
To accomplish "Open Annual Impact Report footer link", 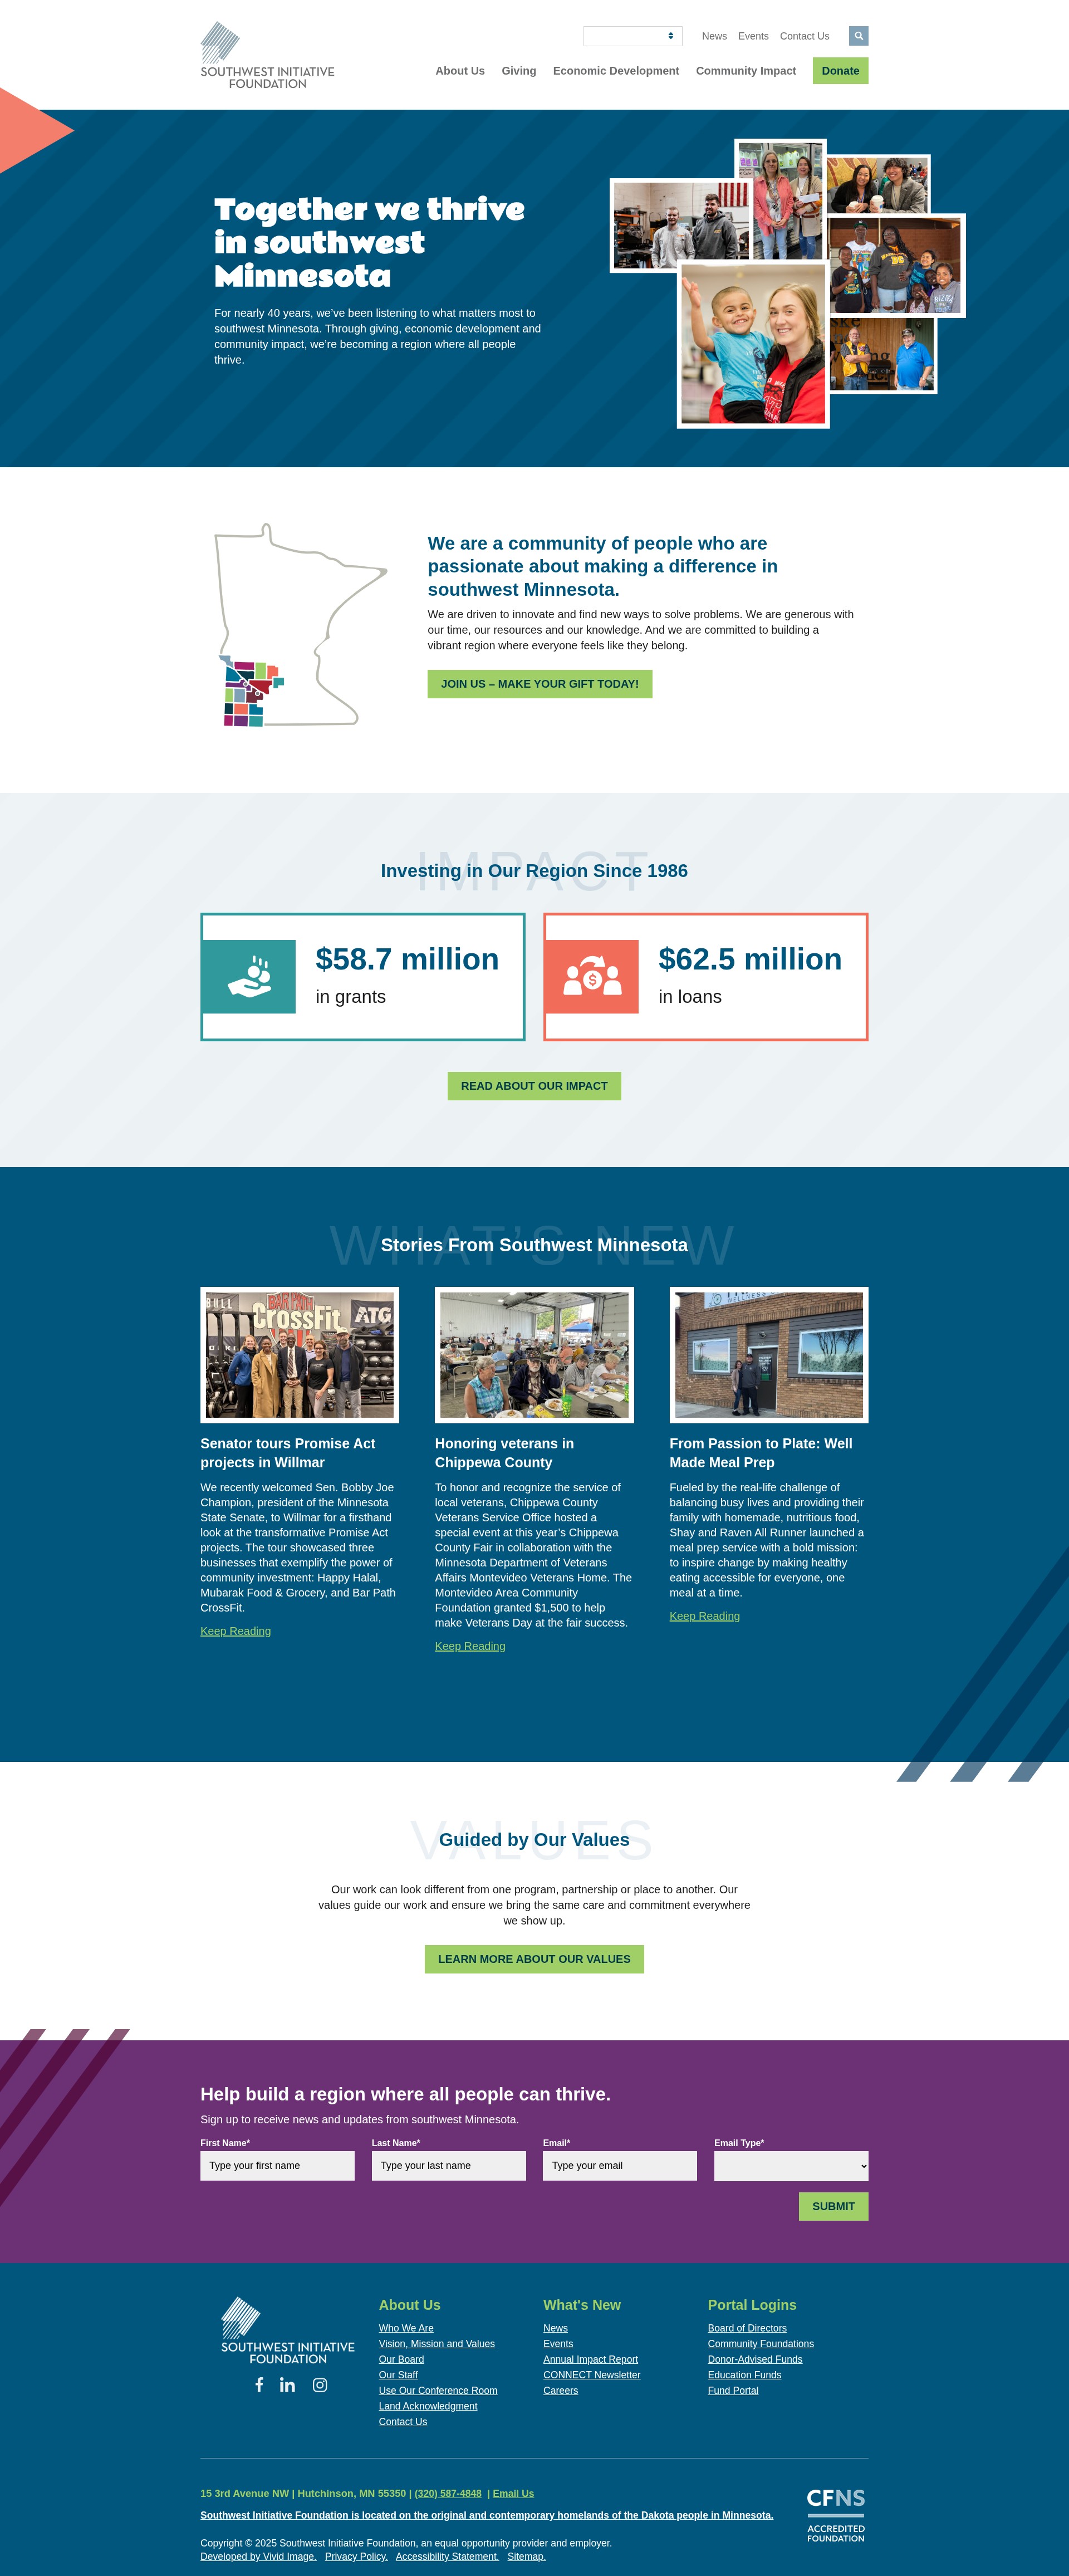I will [590, 2359].
